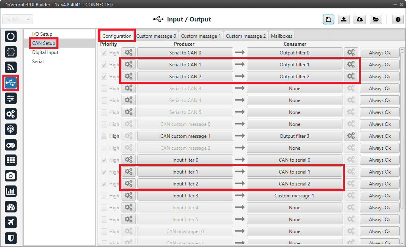Open the Custom message 1 tab
The image size is (406, 247).
click(201, 36)
